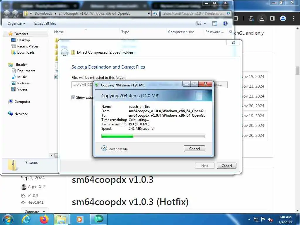
Task: Open Action Center flag icon
Action: click(x=263, y=219)
